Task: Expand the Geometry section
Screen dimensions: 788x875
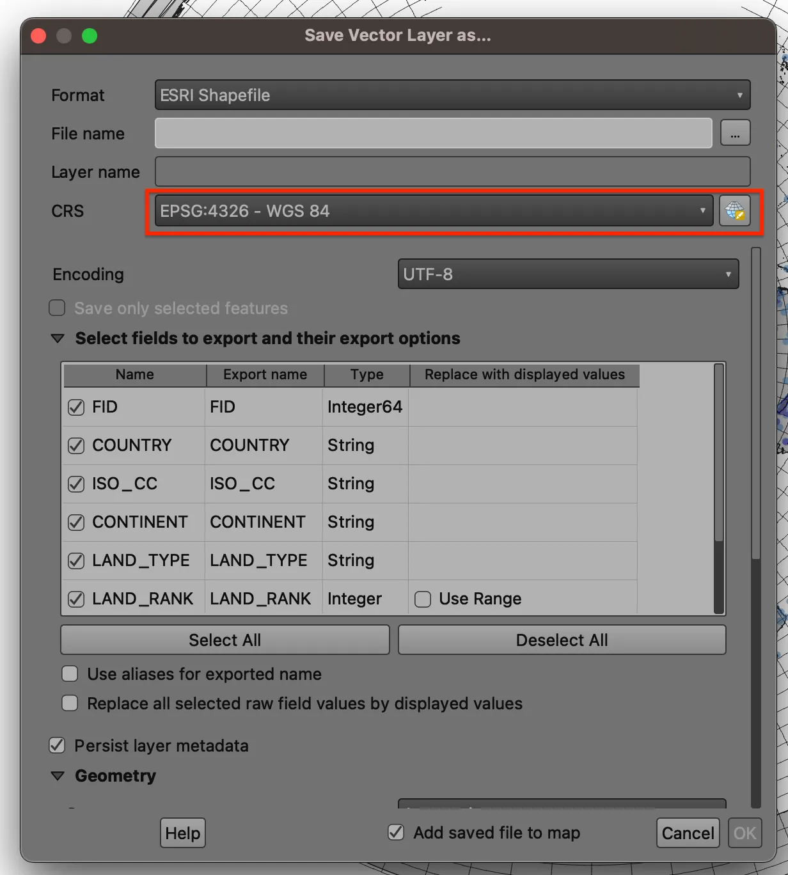Action: [x=58, y=776]
